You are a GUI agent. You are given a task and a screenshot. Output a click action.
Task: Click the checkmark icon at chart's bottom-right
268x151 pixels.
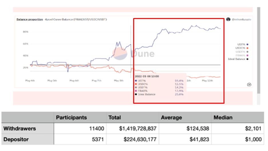point(249,85)
